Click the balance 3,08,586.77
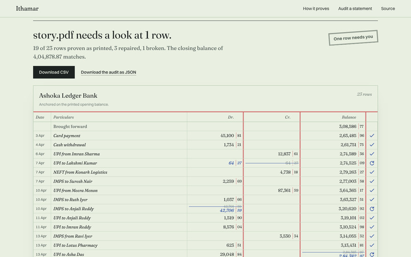411x257 pixels. [351, 126]
